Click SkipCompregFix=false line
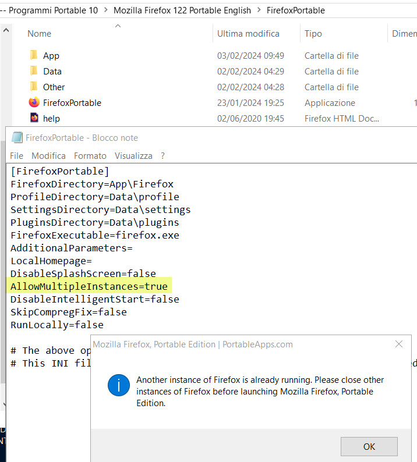The image size is (417, 462). click(68, 312)
